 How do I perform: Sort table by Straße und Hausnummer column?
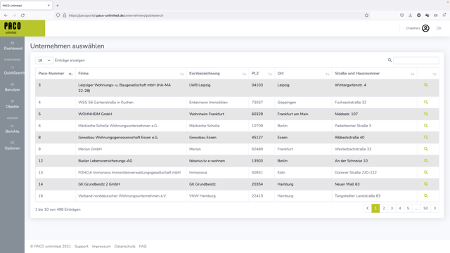point(375,73)
